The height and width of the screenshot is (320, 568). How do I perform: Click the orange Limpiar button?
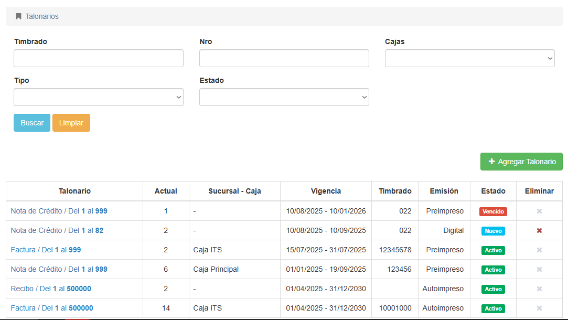71,123
